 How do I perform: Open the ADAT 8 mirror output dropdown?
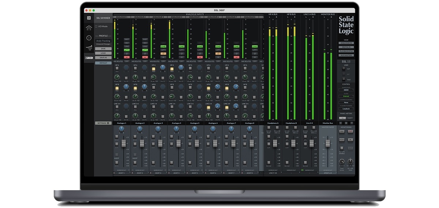[x=249, y=173]
